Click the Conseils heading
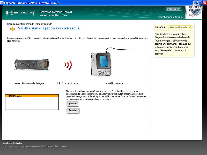Screen dimensions: 207x155 [160, 27]
